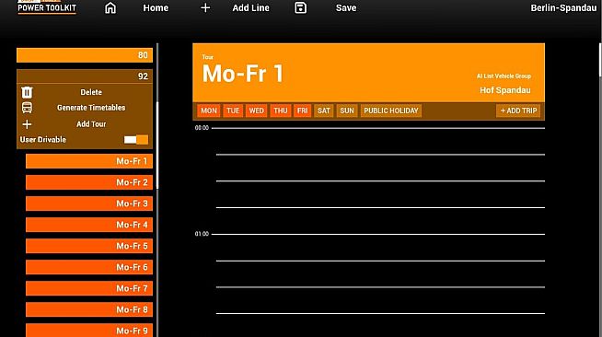The image size is (602, 337).
Task: Select the Mo-Fr 9 tour
Action: click(x=89, y=330)
